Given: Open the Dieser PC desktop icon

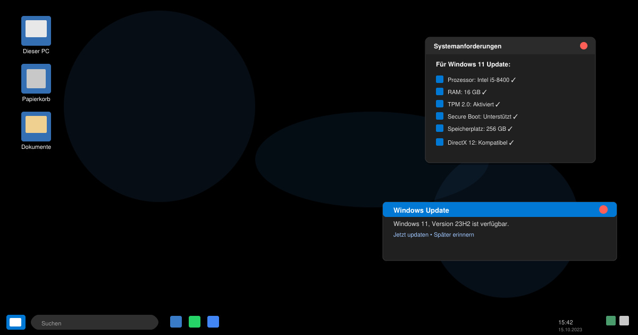Looking at the screenshot, I should (36, 31).
